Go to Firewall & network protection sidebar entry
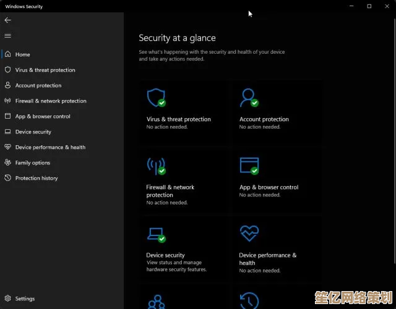Image resolution: width=396 pixels, height=309 pixels. 50,101
